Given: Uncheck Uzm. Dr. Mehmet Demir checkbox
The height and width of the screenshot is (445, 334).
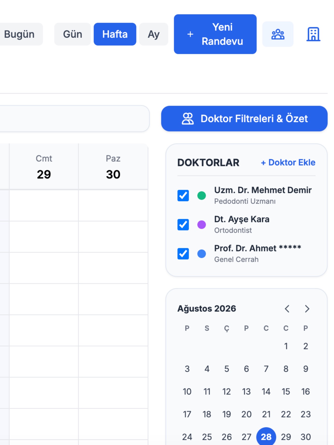Looking at the screenshot, I should pos(183,195).
